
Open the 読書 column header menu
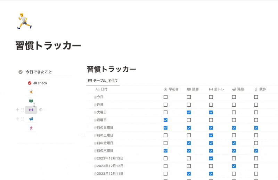point(193,89)
